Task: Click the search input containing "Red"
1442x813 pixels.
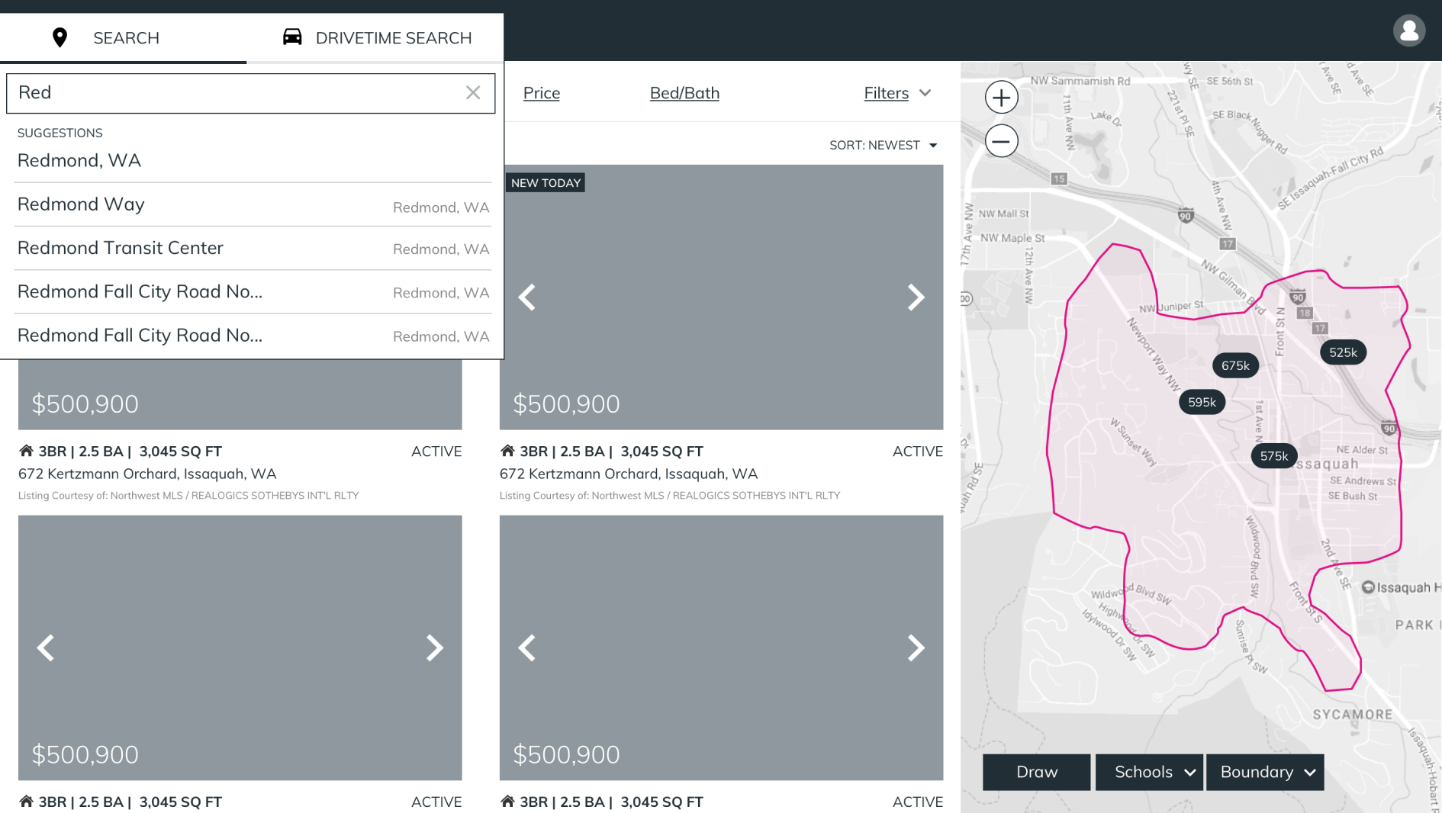Action: tap(250, 93)
